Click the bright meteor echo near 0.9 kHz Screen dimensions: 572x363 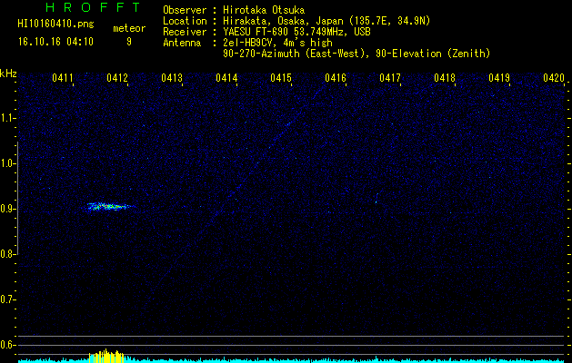tap(111, 207)
